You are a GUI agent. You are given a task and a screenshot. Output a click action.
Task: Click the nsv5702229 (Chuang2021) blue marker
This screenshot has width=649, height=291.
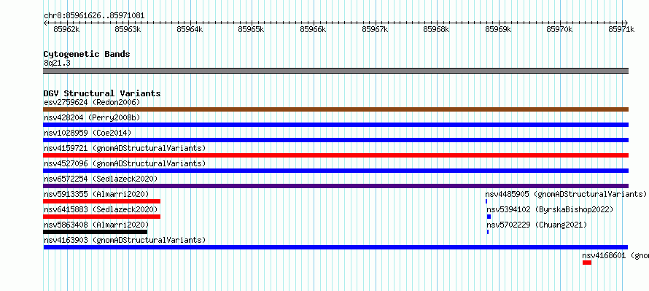(x=488, y=232)
